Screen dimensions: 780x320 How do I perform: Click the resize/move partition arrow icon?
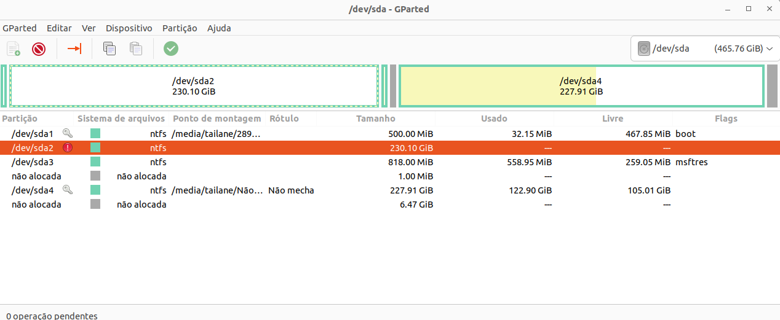(x=74, y=49)
